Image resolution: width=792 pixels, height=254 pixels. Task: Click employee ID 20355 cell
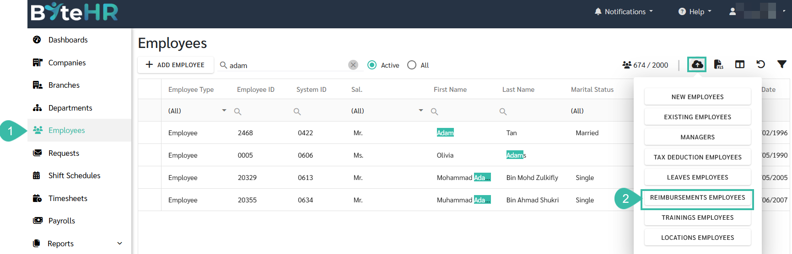click(247, 200)
